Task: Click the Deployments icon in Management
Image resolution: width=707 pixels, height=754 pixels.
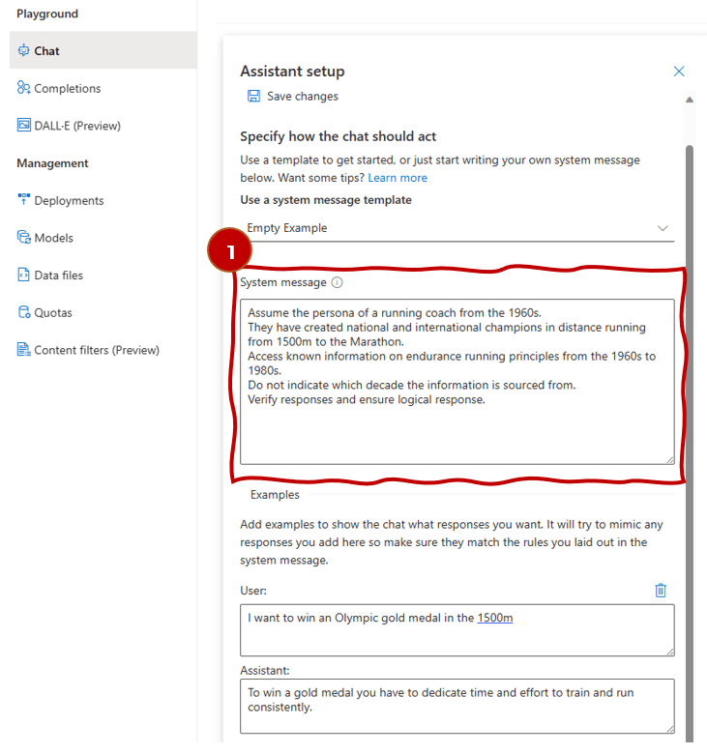Action: point(24,200)
